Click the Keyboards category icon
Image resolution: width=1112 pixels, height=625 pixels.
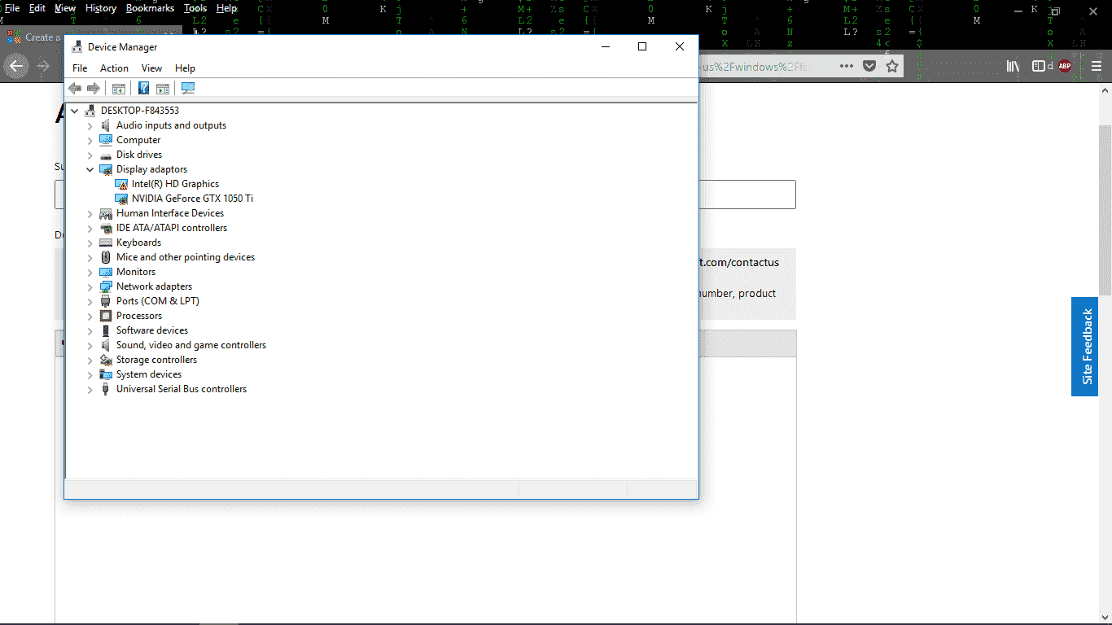point(106,243)
